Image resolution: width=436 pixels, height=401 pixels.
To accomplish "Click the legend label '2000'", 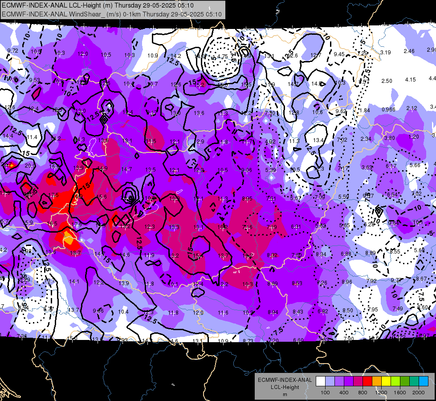I will 419,393.
